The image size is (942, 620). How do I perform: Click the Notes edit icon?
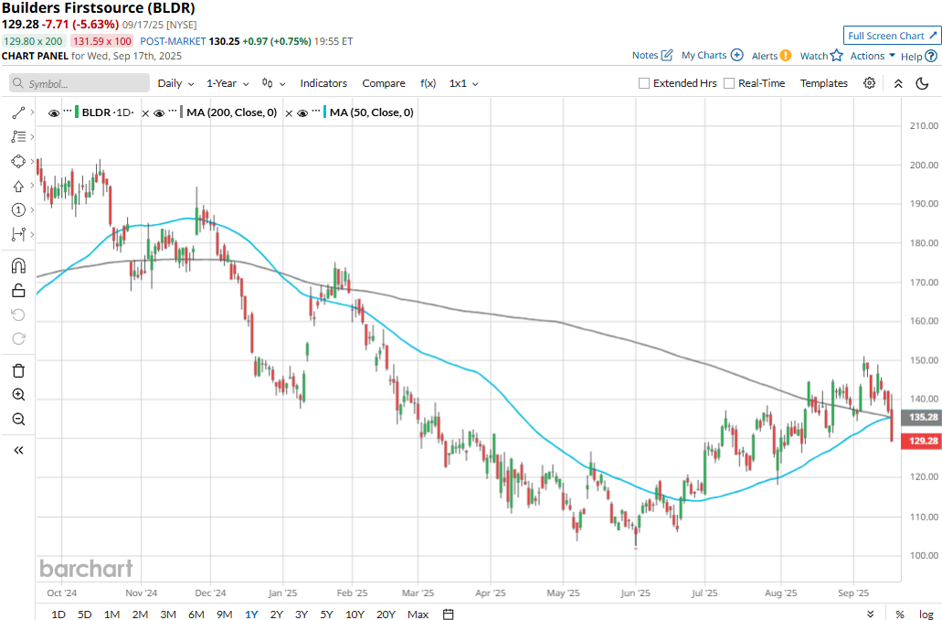click(667, 56)
